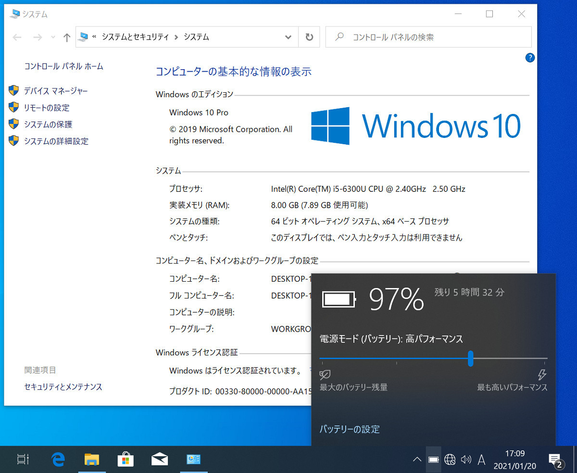Go up one level arrow

click(x=67, y=37)
